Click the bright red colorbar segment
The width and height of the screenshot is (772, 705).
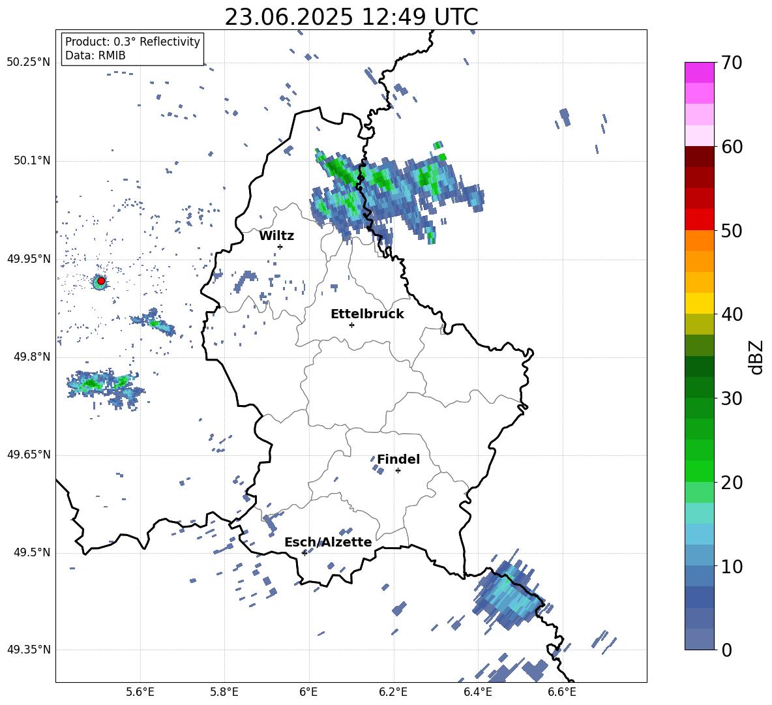pos(700,220)
